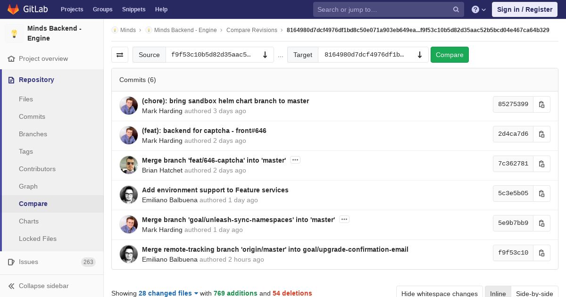The width and height of the screenshot is (566, 297).
Task: Click Sign in / Register button
Action: [524, 9]
